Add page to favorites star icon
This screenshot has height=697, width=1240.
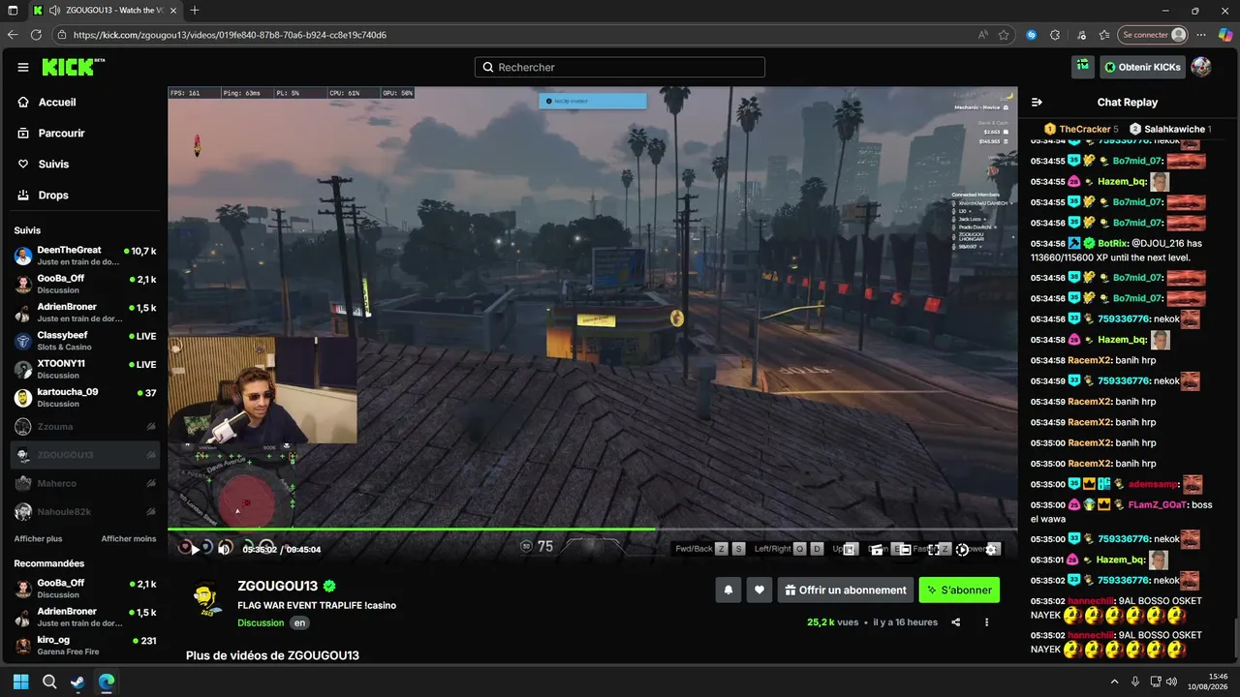[1004, 35]
